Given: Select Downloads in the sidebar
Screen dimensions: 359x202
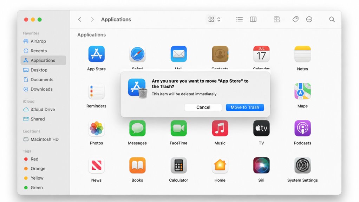Looking at the screenshot, I should (x=43, y=89).
